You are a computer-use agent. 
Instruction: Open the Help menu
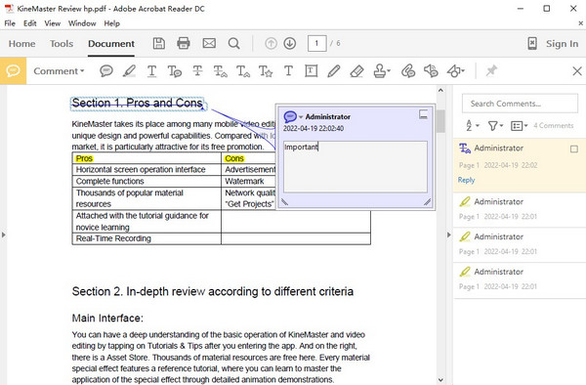[111, 23]
